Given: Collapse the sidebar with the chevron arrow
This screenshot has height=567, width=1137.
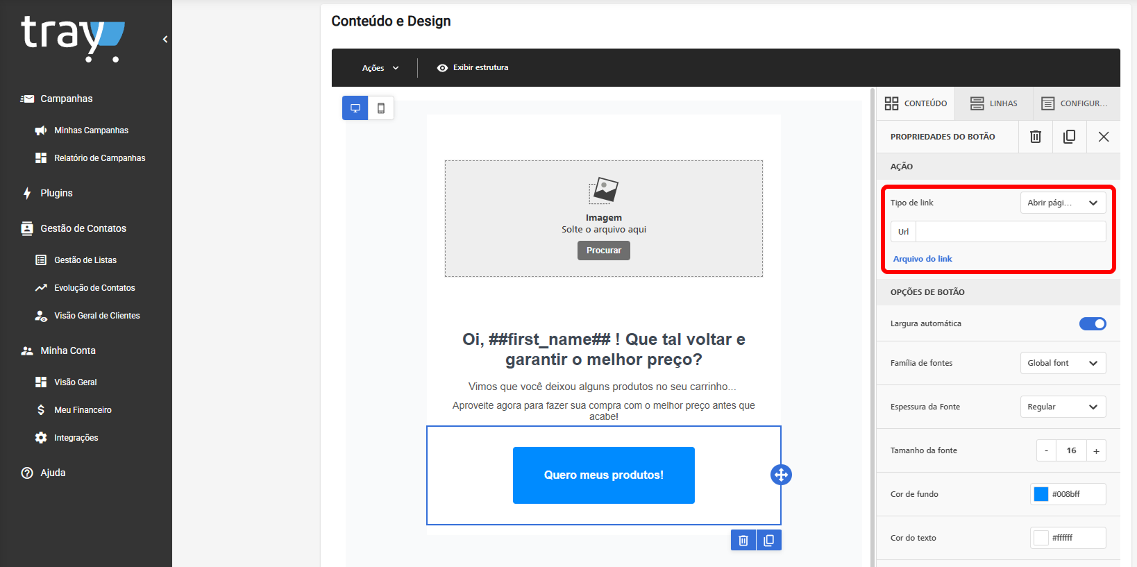Looking at the screenshot, I should coord(165,40).
